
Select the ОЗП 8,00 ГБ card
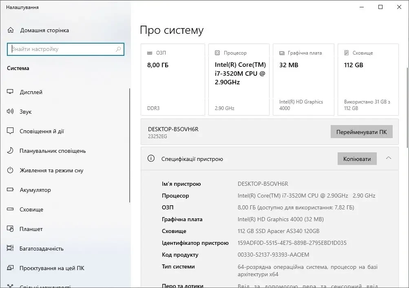click(172, 79)
